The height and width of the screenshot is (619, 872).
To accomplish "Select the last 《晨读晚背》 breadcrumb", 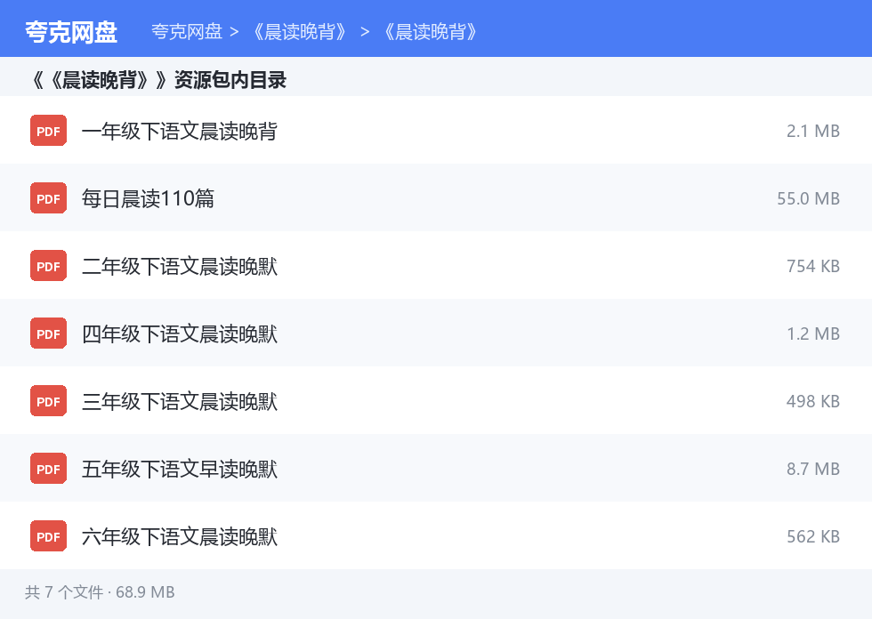I will [x=431, y=32].
